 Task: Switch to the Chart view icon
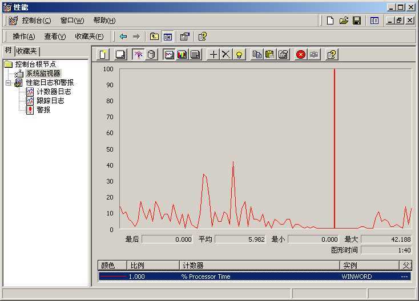169,55
